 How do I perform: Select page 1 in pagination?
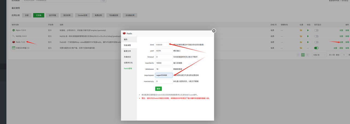tap(303, 55)
